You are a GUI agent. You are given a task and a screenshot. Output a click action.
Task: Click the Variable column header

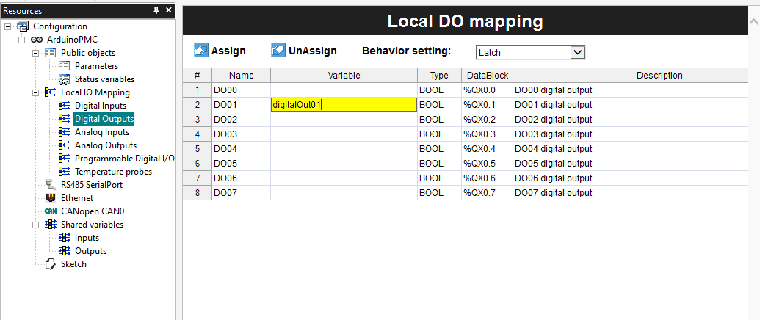[x=344, y=76]
